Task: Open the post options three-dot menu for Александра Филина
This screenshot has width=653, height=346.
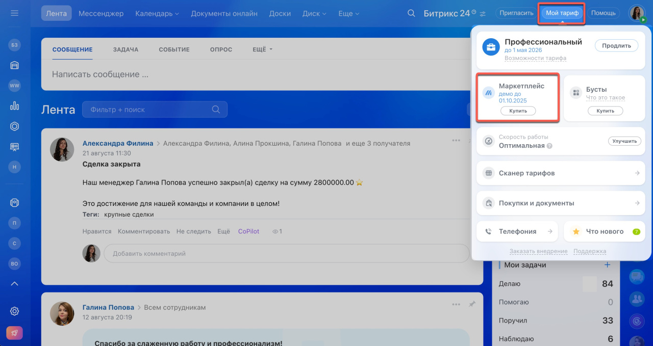Action: pos(456,141)
